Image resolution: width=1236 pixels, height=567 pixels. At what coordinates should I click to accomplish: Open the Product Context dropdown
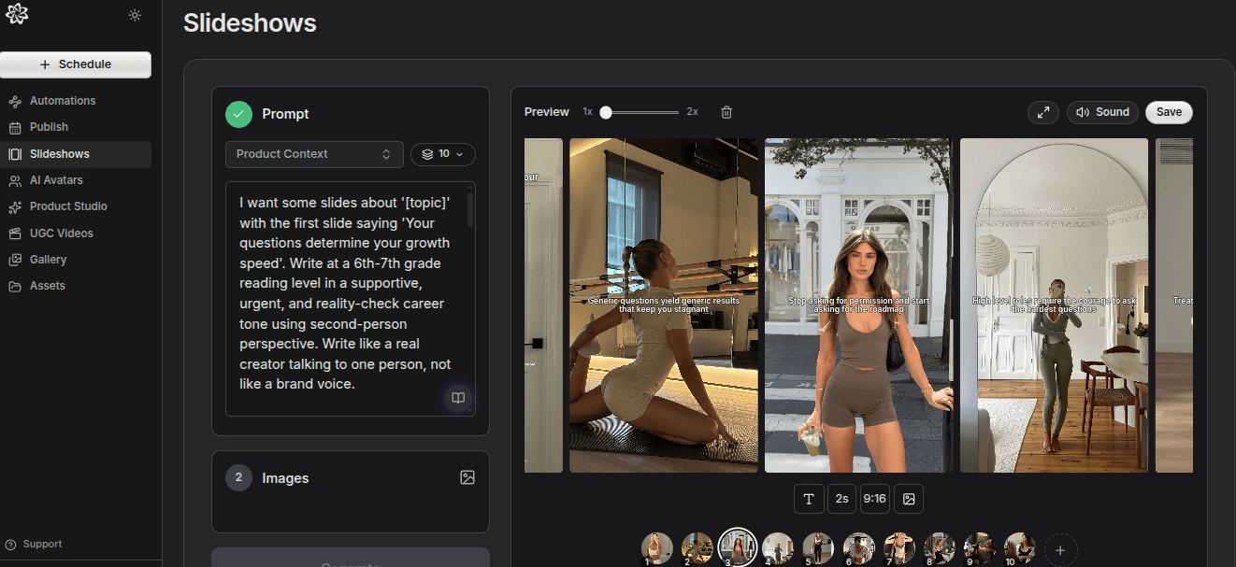(313, 153)
